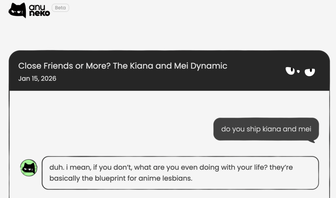
Task: Click the word "mei" in user message
Action: click(x=304, y=129)
